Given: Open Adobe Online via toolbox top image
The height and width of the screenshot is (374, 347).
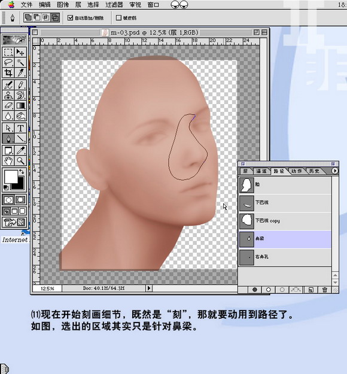Looking at the screenshot, I should click(14, 40).
